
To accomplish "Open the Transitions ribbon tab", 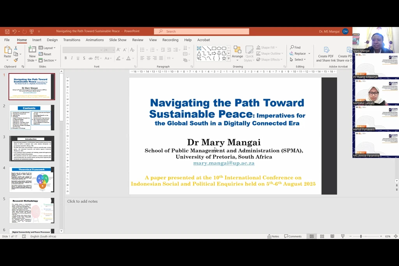I will [x=72, y=40].
